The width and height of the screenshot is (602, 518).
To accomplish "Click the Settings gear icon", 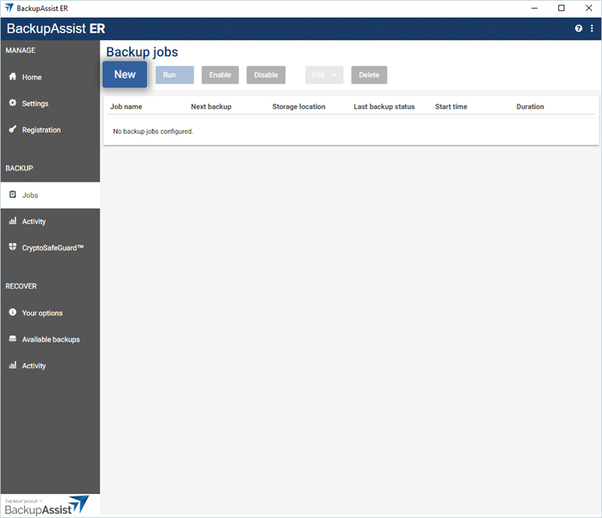I will tap(12, 103).
